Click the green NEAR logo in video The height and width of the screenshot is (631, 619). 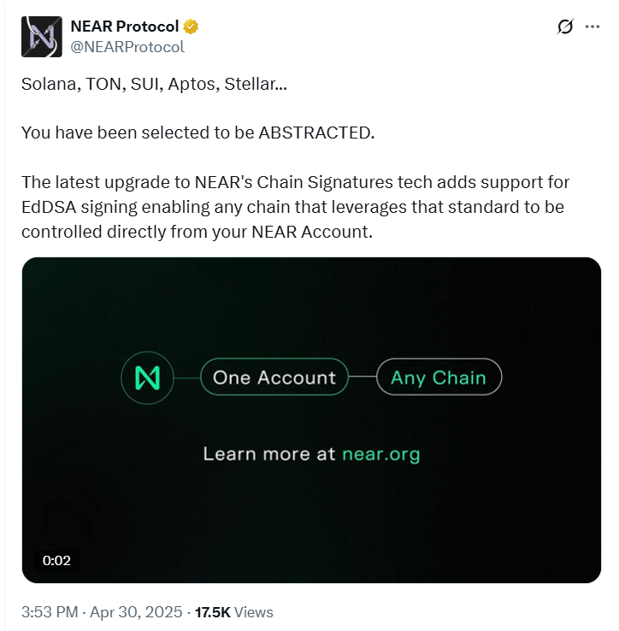click(x=147, y=377)
